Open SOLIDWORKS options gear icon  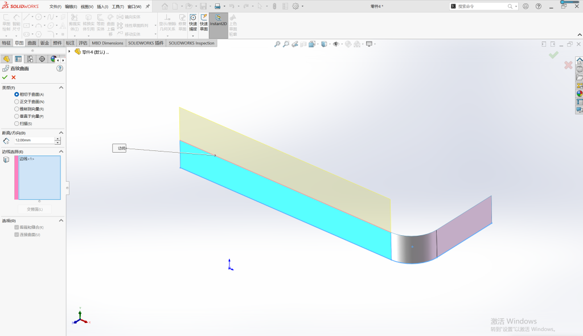[x=295, y=6]
